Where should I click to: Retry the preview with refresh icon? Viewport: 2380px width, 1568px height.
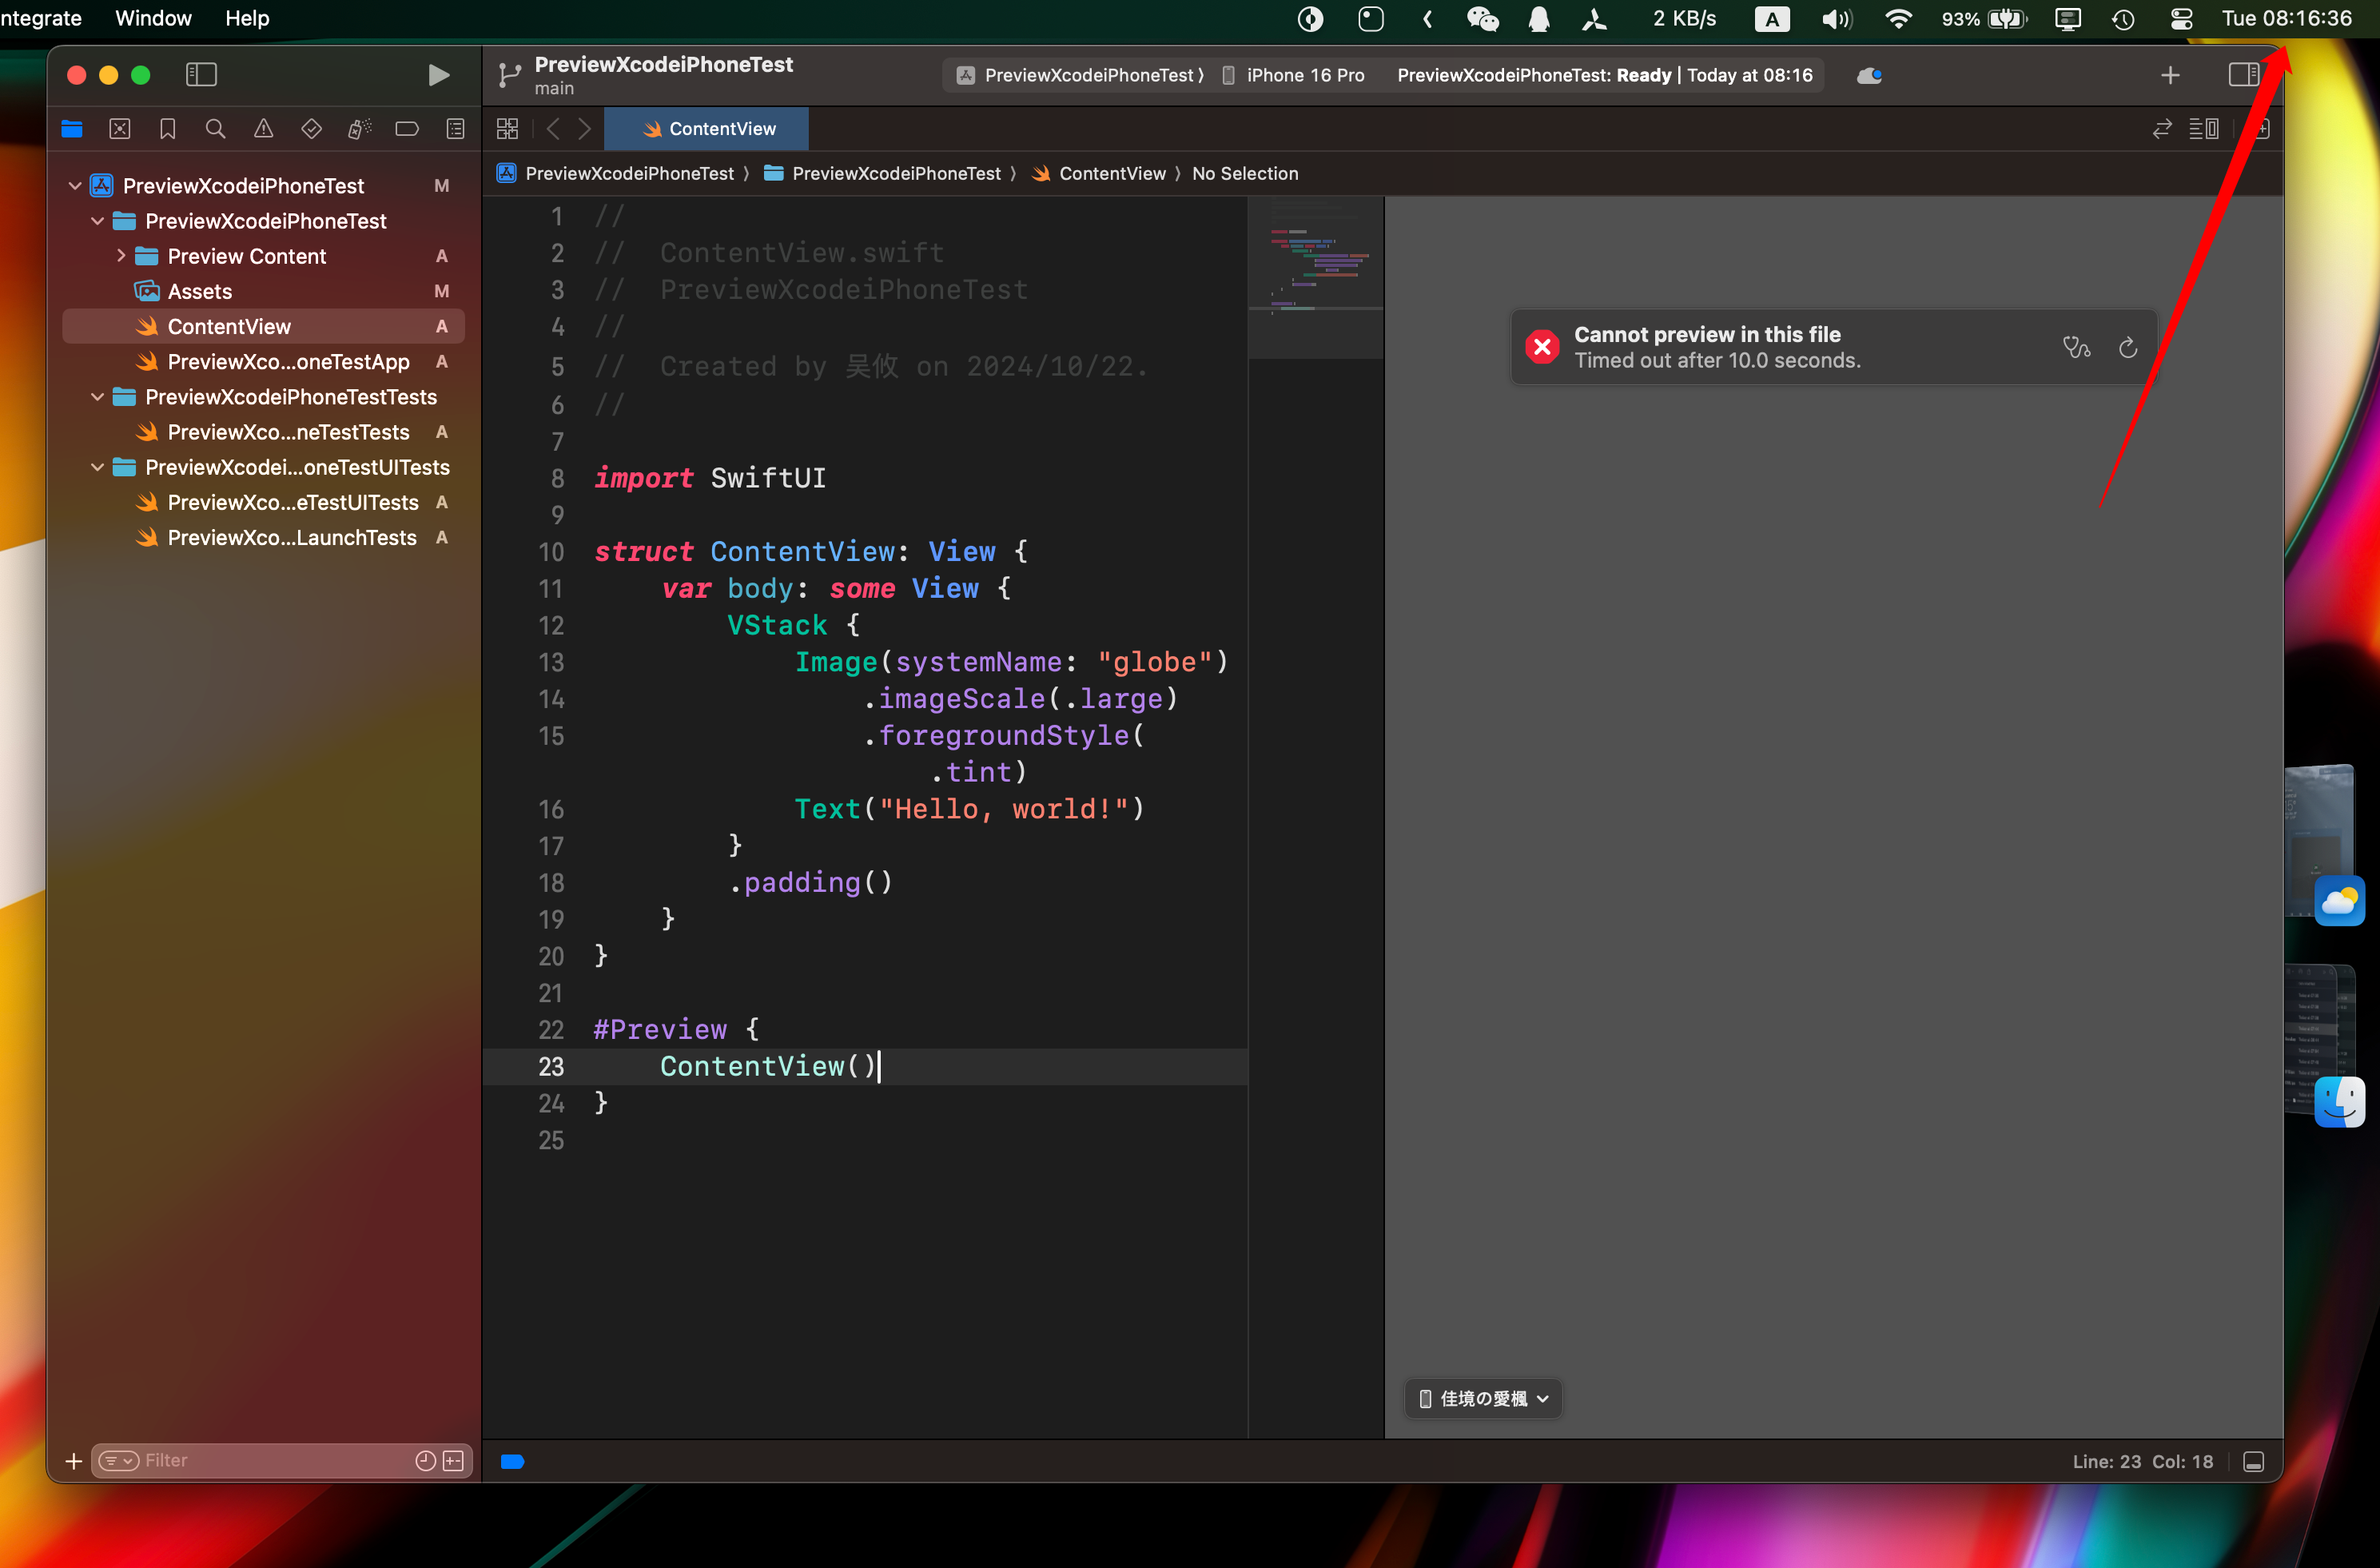tap(2128, 348)
